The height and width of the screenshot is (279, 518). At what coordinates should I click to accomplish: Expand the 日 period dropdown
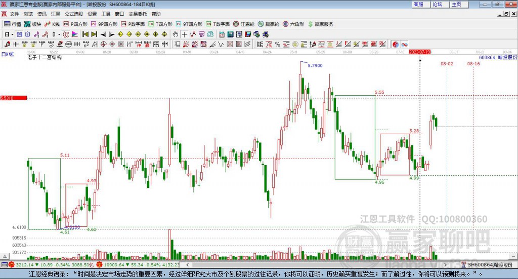[12, 34]
